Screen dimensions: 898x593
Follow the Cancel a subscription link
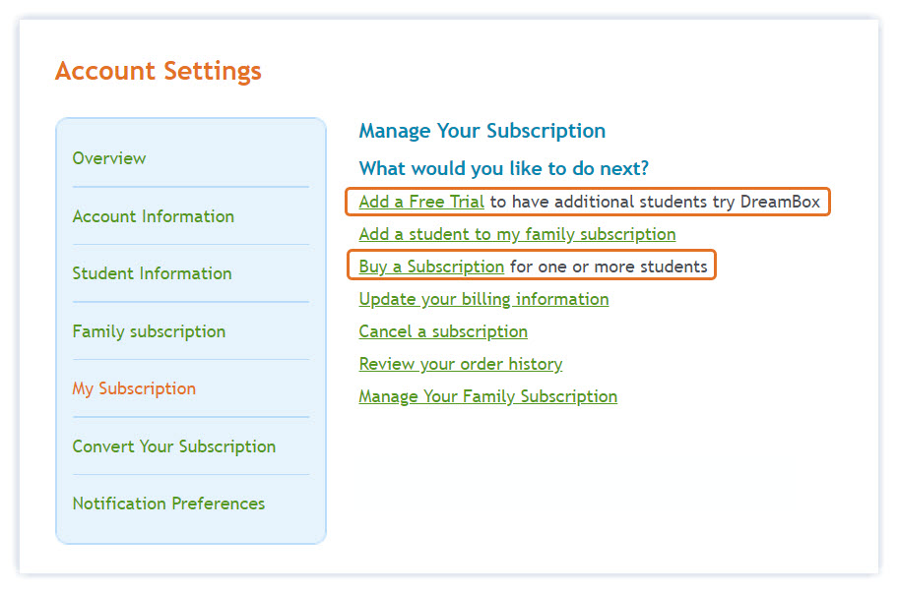(443, 331)
